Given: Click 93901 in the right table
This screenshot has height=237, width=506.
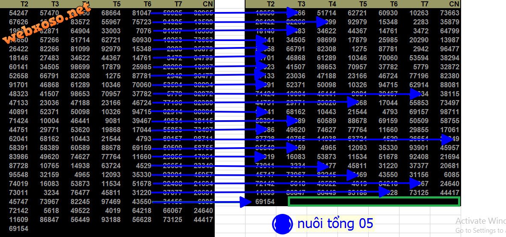Looking at the screenshot, I should 419,148.
